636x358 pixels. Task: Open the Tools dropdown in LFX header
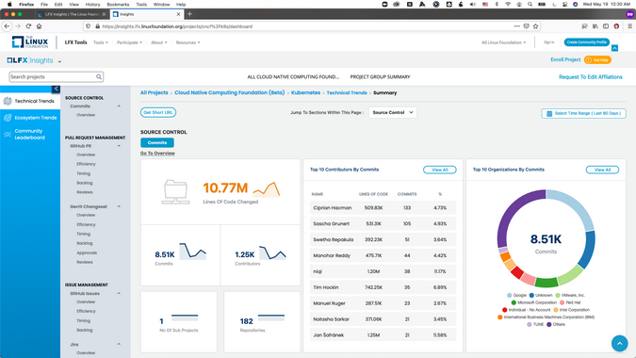(x=101, y=42)
